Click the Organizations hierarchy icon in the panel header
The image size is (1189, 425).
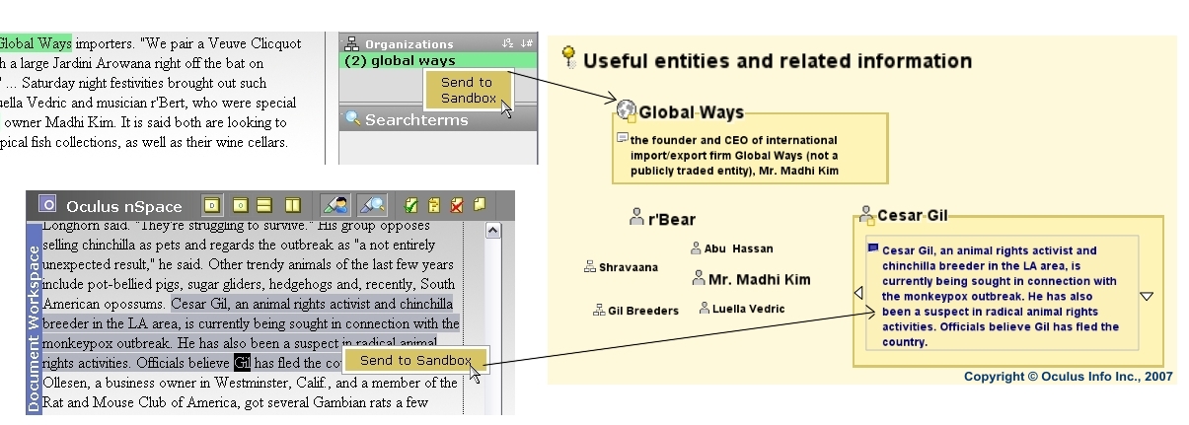tap(352, 43)
